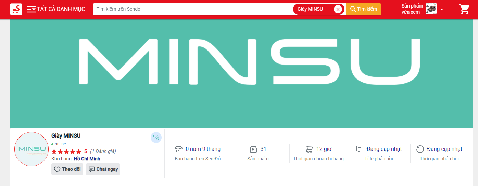This screenshot has width=478, height=186.
Task: Open the 1 Đánh giá reviews link
Action: (103, 151)
